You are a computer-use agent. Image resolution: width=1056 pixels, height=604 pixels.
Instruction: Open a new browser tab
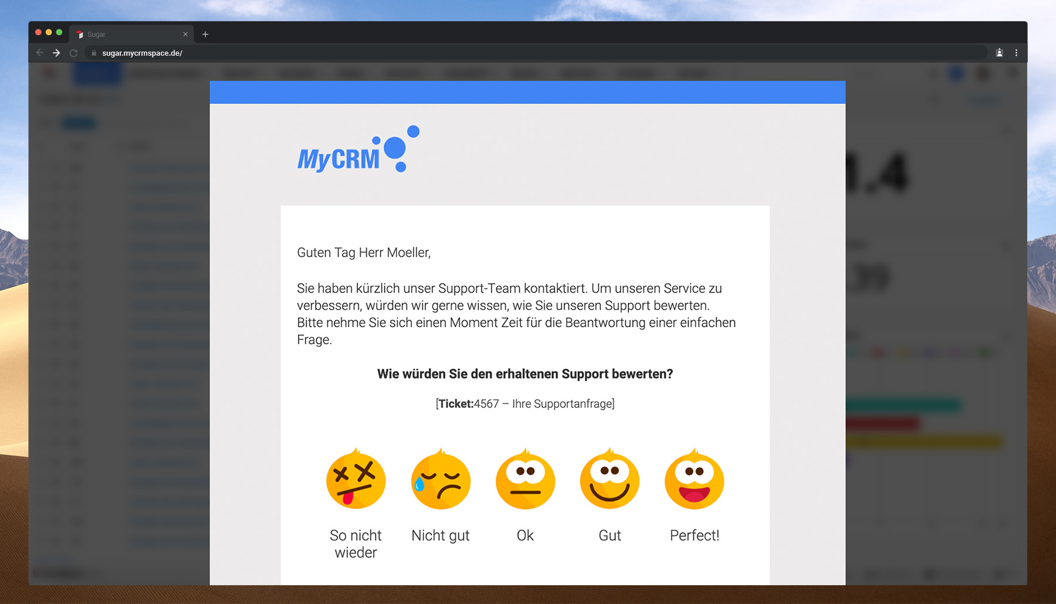click(x=205, y=35)
